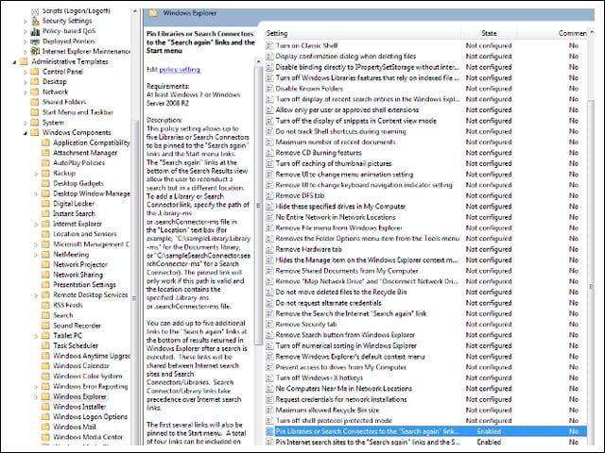Click policy icon for Disable Known Folders
605x453 pixels.
[x=269, y=89]
